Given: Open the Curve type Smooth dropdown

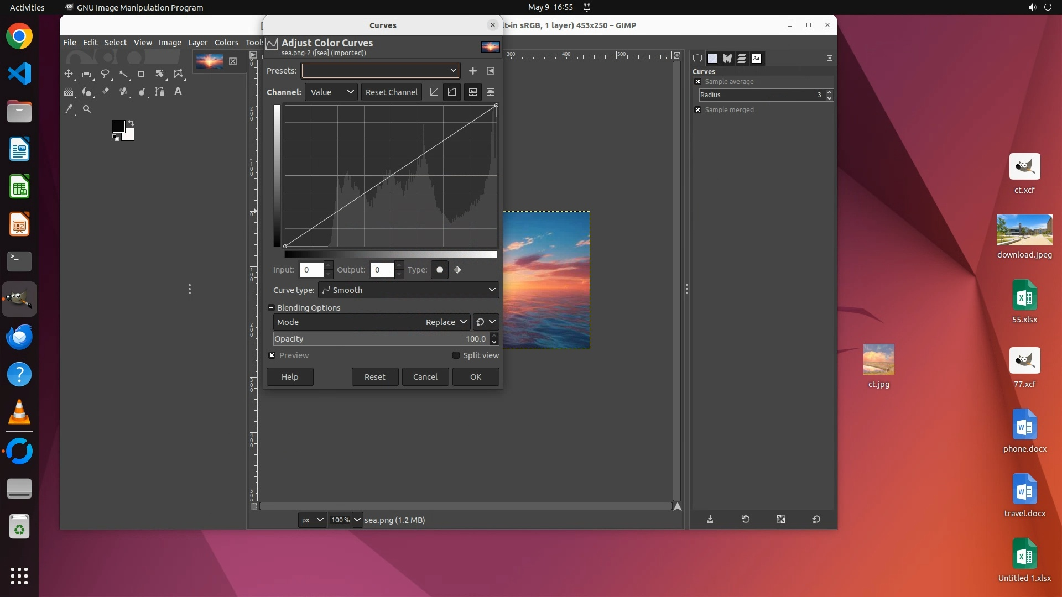Looking at the screenshot, I should coord(408,290).
